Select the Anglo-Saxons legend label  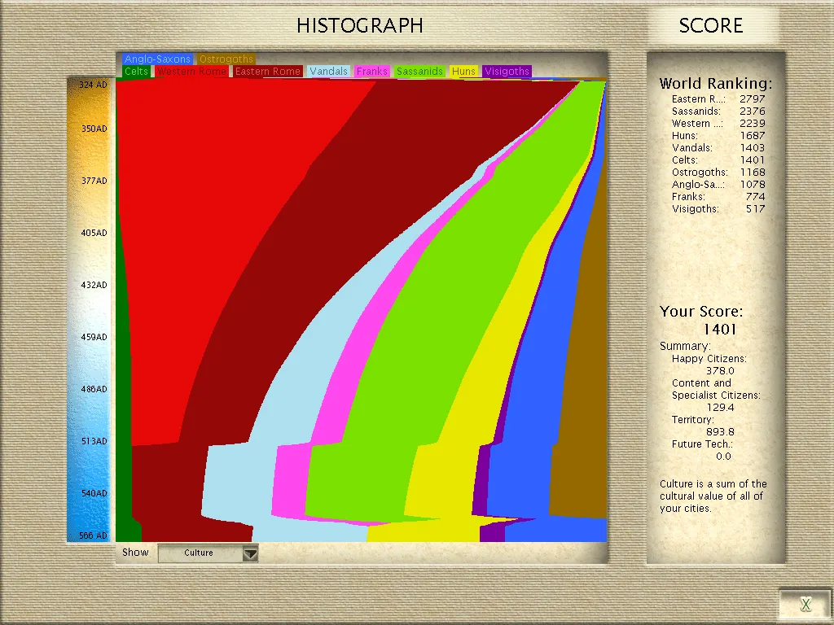click(x=157, y=59)
